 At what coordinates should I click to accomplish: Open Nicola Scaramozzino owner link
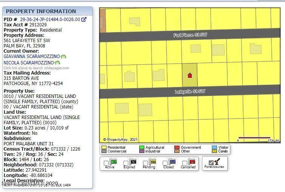29,63
